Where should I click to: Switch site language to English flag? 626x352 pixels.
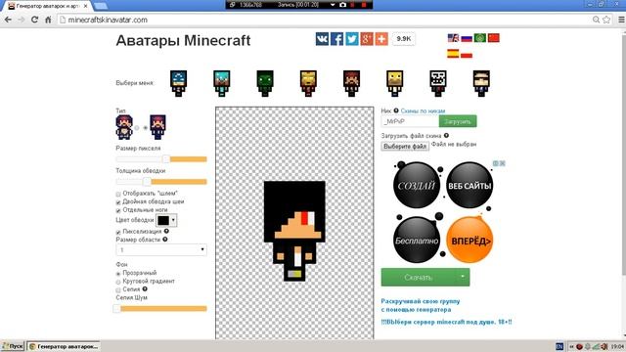point(453,38)
